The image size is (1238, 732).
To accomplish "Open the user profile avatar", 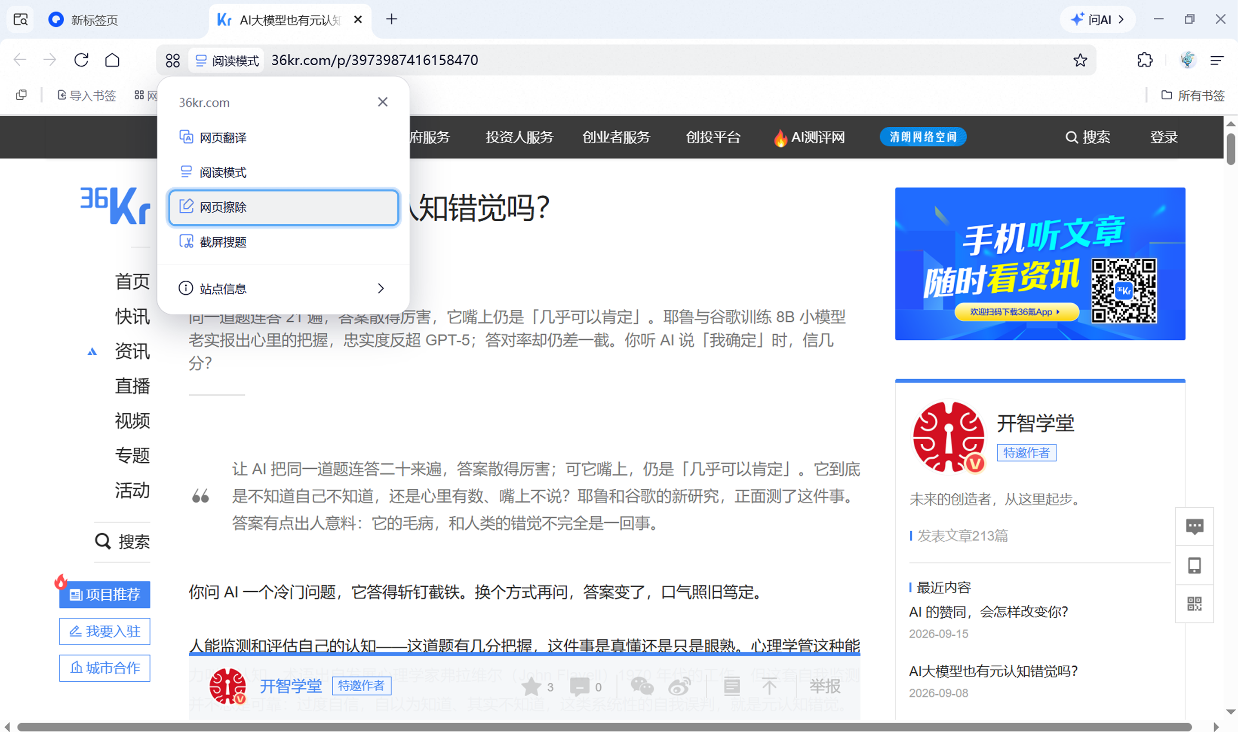I will point(1187,60).
